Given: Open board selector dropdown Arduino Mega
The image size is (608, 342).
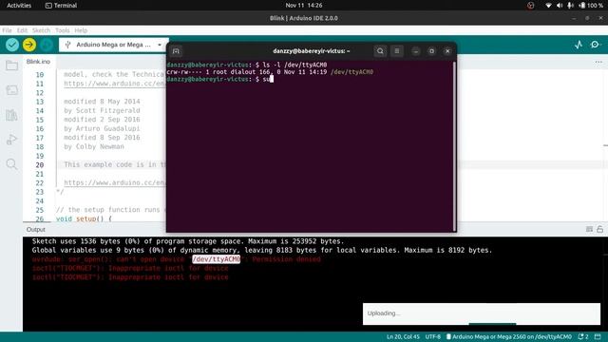Looking at the screenshot, I should (x=114, y=45).
